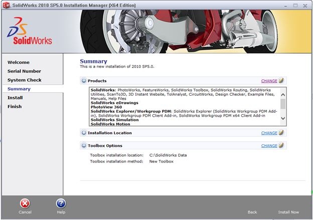The image size is (313, 220).
Task: Close the Installation Manager window
Action: 305,6
